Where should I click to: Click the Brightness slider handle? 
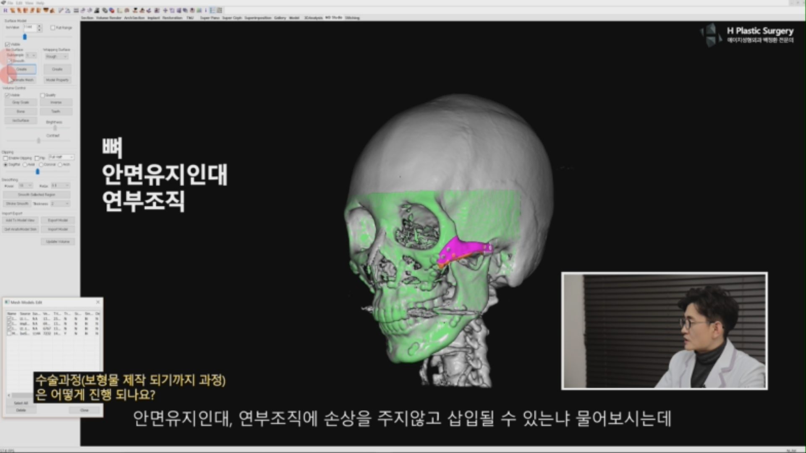(55, 128)
